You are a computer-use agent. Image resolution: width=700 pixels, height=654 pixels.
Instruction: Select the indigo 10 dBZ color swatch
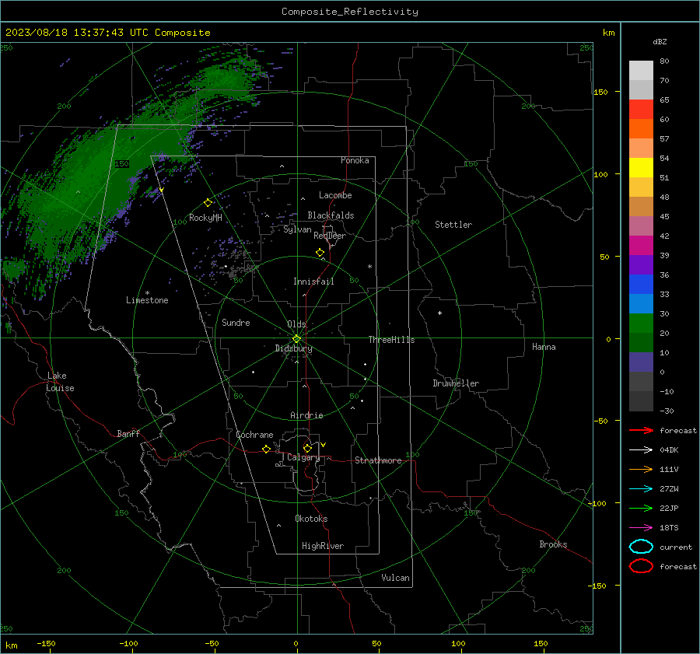click(641, 362)
